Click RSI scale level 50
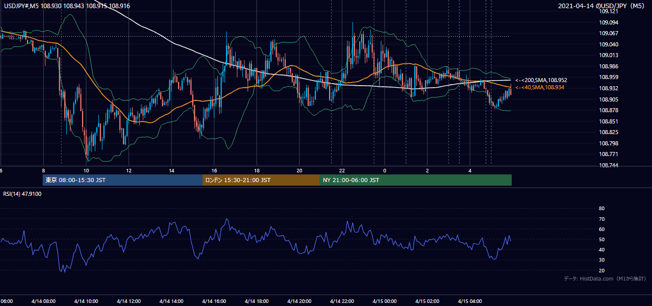Viewport: 652px width, 306px height. [x=601, y=239]
